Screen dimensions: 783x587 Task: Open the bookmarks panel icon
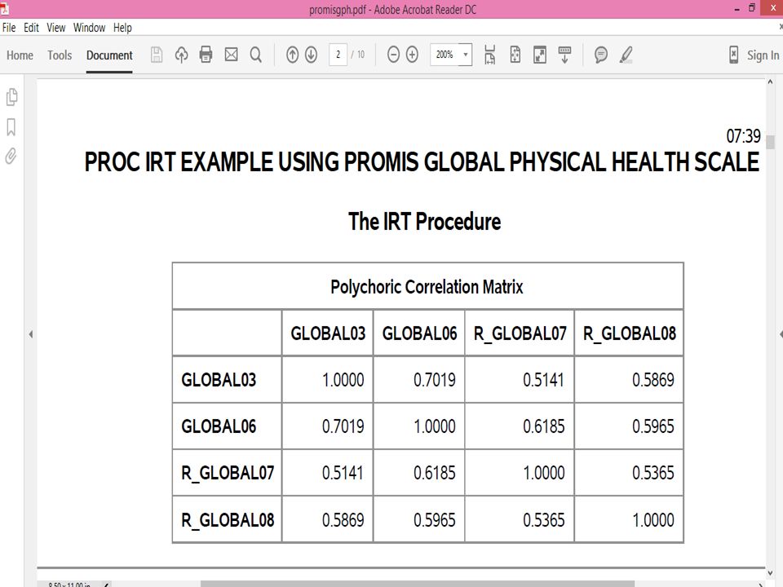(x=11, y=127)
